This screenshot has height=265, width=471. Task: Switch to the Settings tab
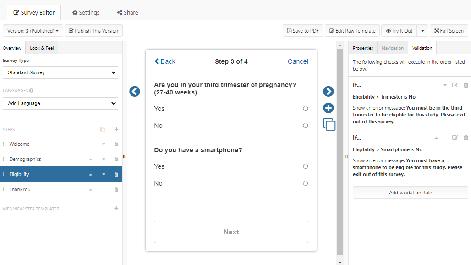pyautogui.click(x=86, y=12)
